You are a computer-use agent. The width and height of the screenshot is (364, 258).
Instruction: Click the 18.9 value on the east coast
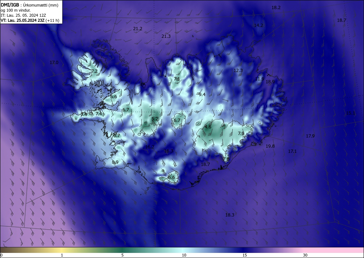tap(270, 82)
